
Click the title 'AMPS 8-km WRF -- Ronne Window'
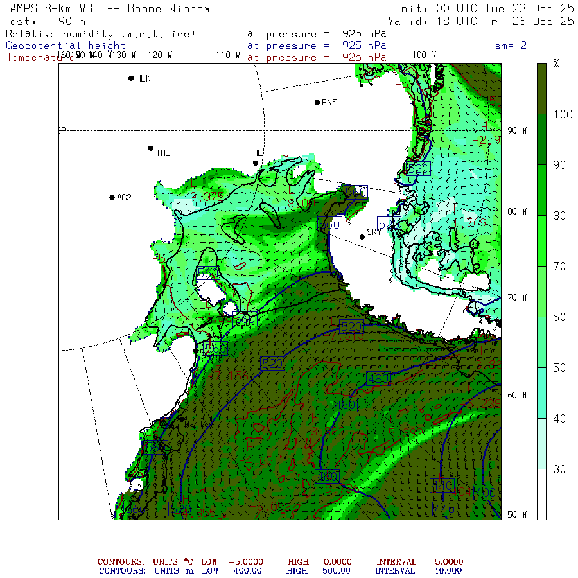point(110,8)
